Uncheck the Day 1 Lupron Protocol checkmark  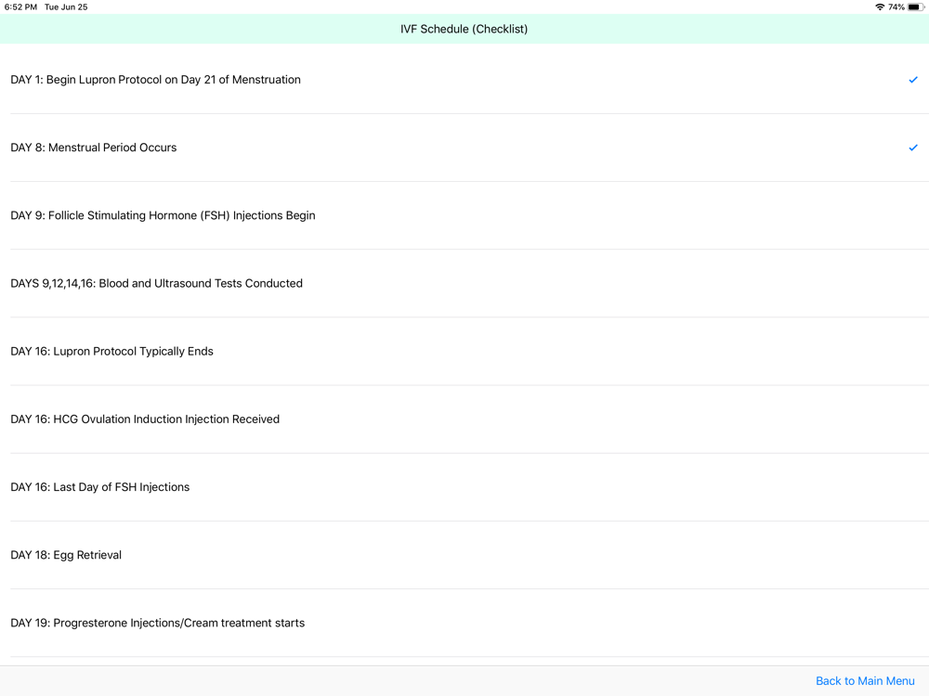pos(912,80)
